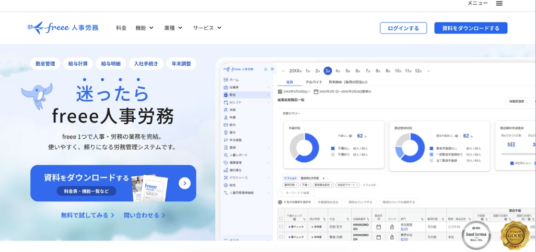Click the large 資料をダウンロードする banner

point(113,183)
